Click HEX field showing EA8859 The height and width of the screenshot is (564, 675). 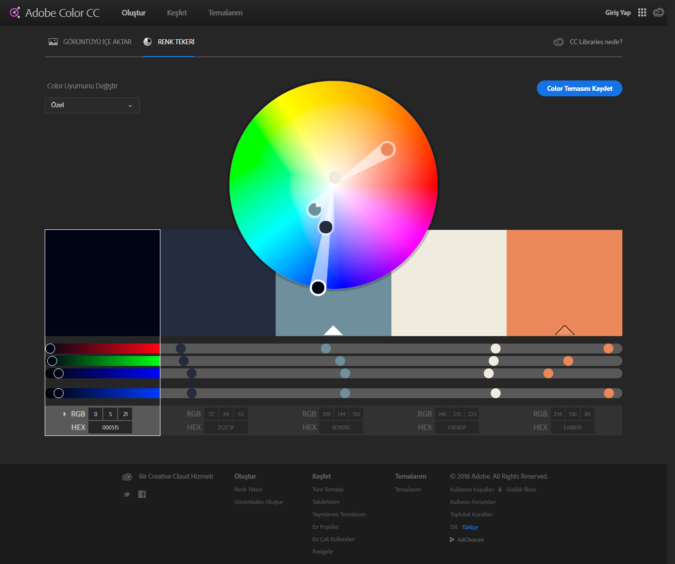click(573, 427)
